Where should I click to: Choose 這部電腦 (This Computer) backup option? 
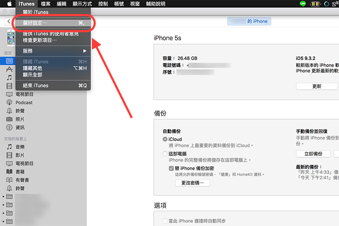coord(165,153)
